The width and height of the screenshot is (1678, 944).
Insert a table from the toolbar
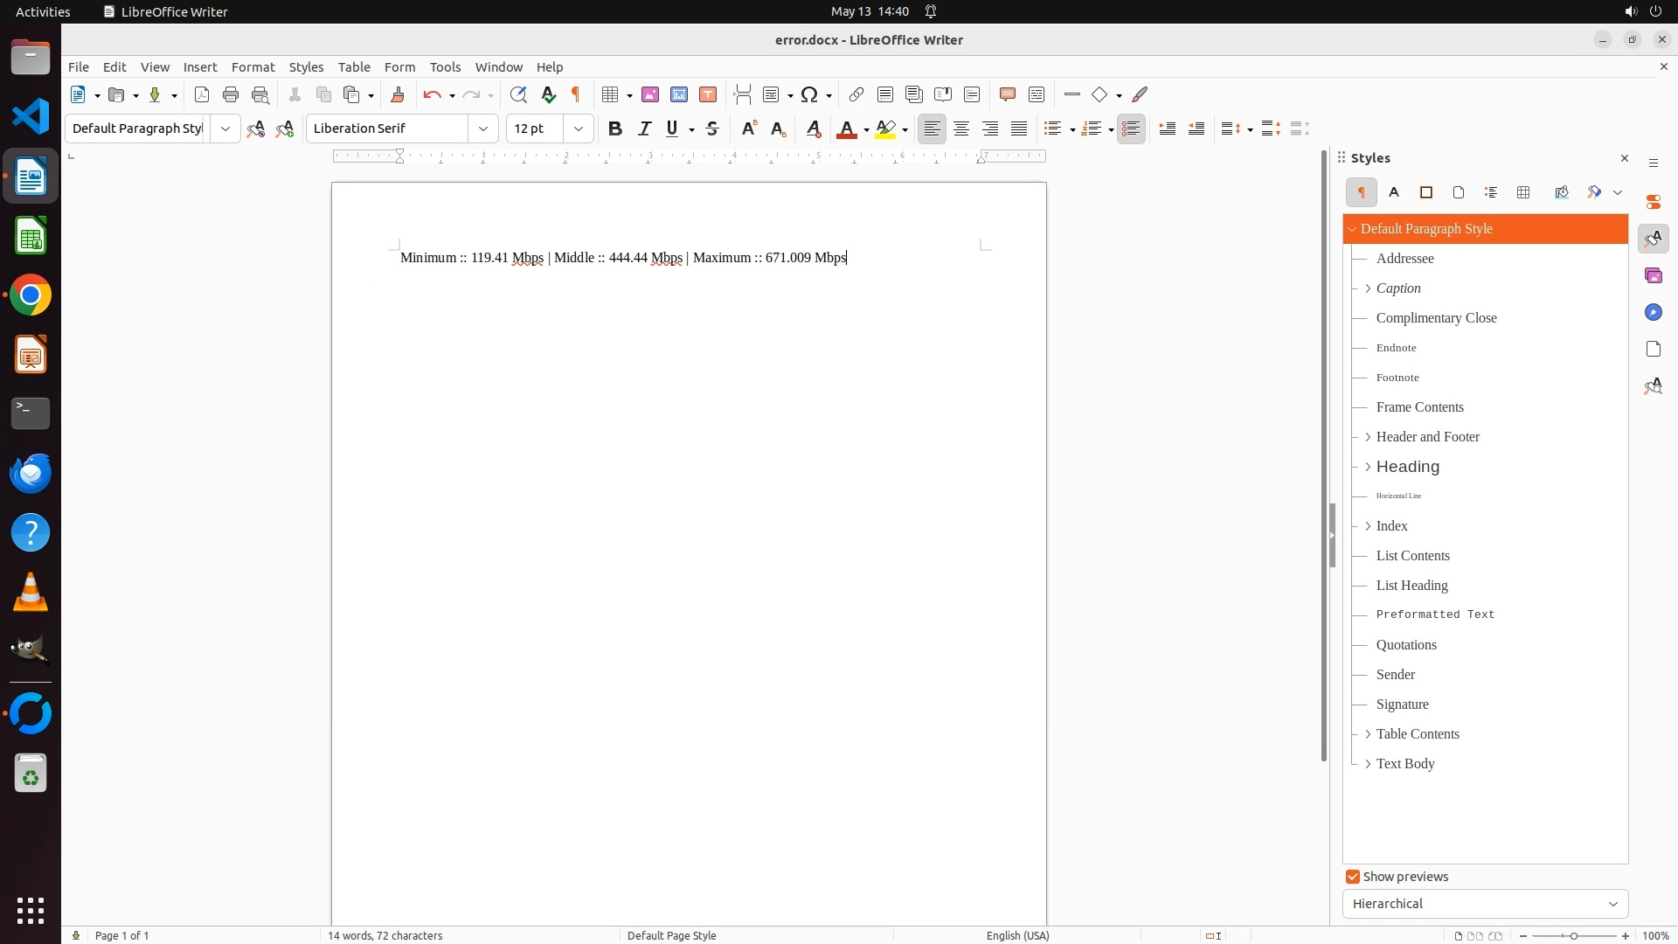click(610, 94)
